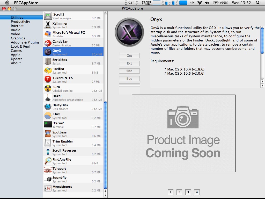Show screenshot page 2
This screenshot has width=265, height=199.
pyautogui.click(x=179, y=192)
